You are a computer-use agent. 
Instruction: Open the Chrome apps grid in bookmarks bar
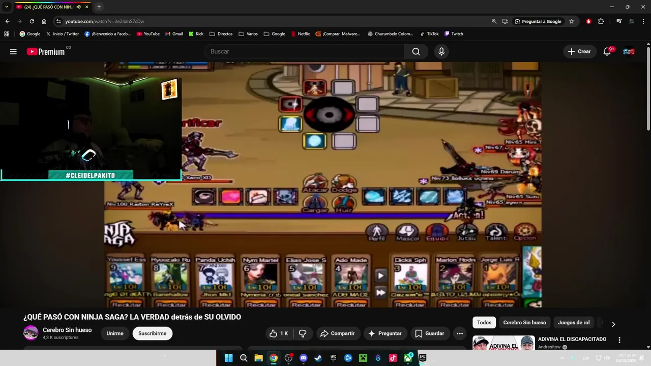7,34
